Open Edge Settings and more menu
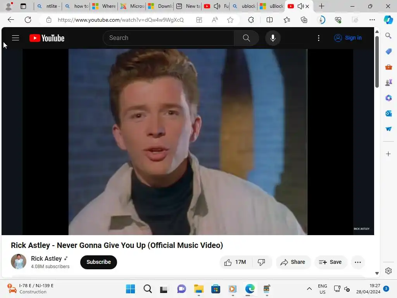Viewport: 397px width, 298px height. [x=372, y=20]
